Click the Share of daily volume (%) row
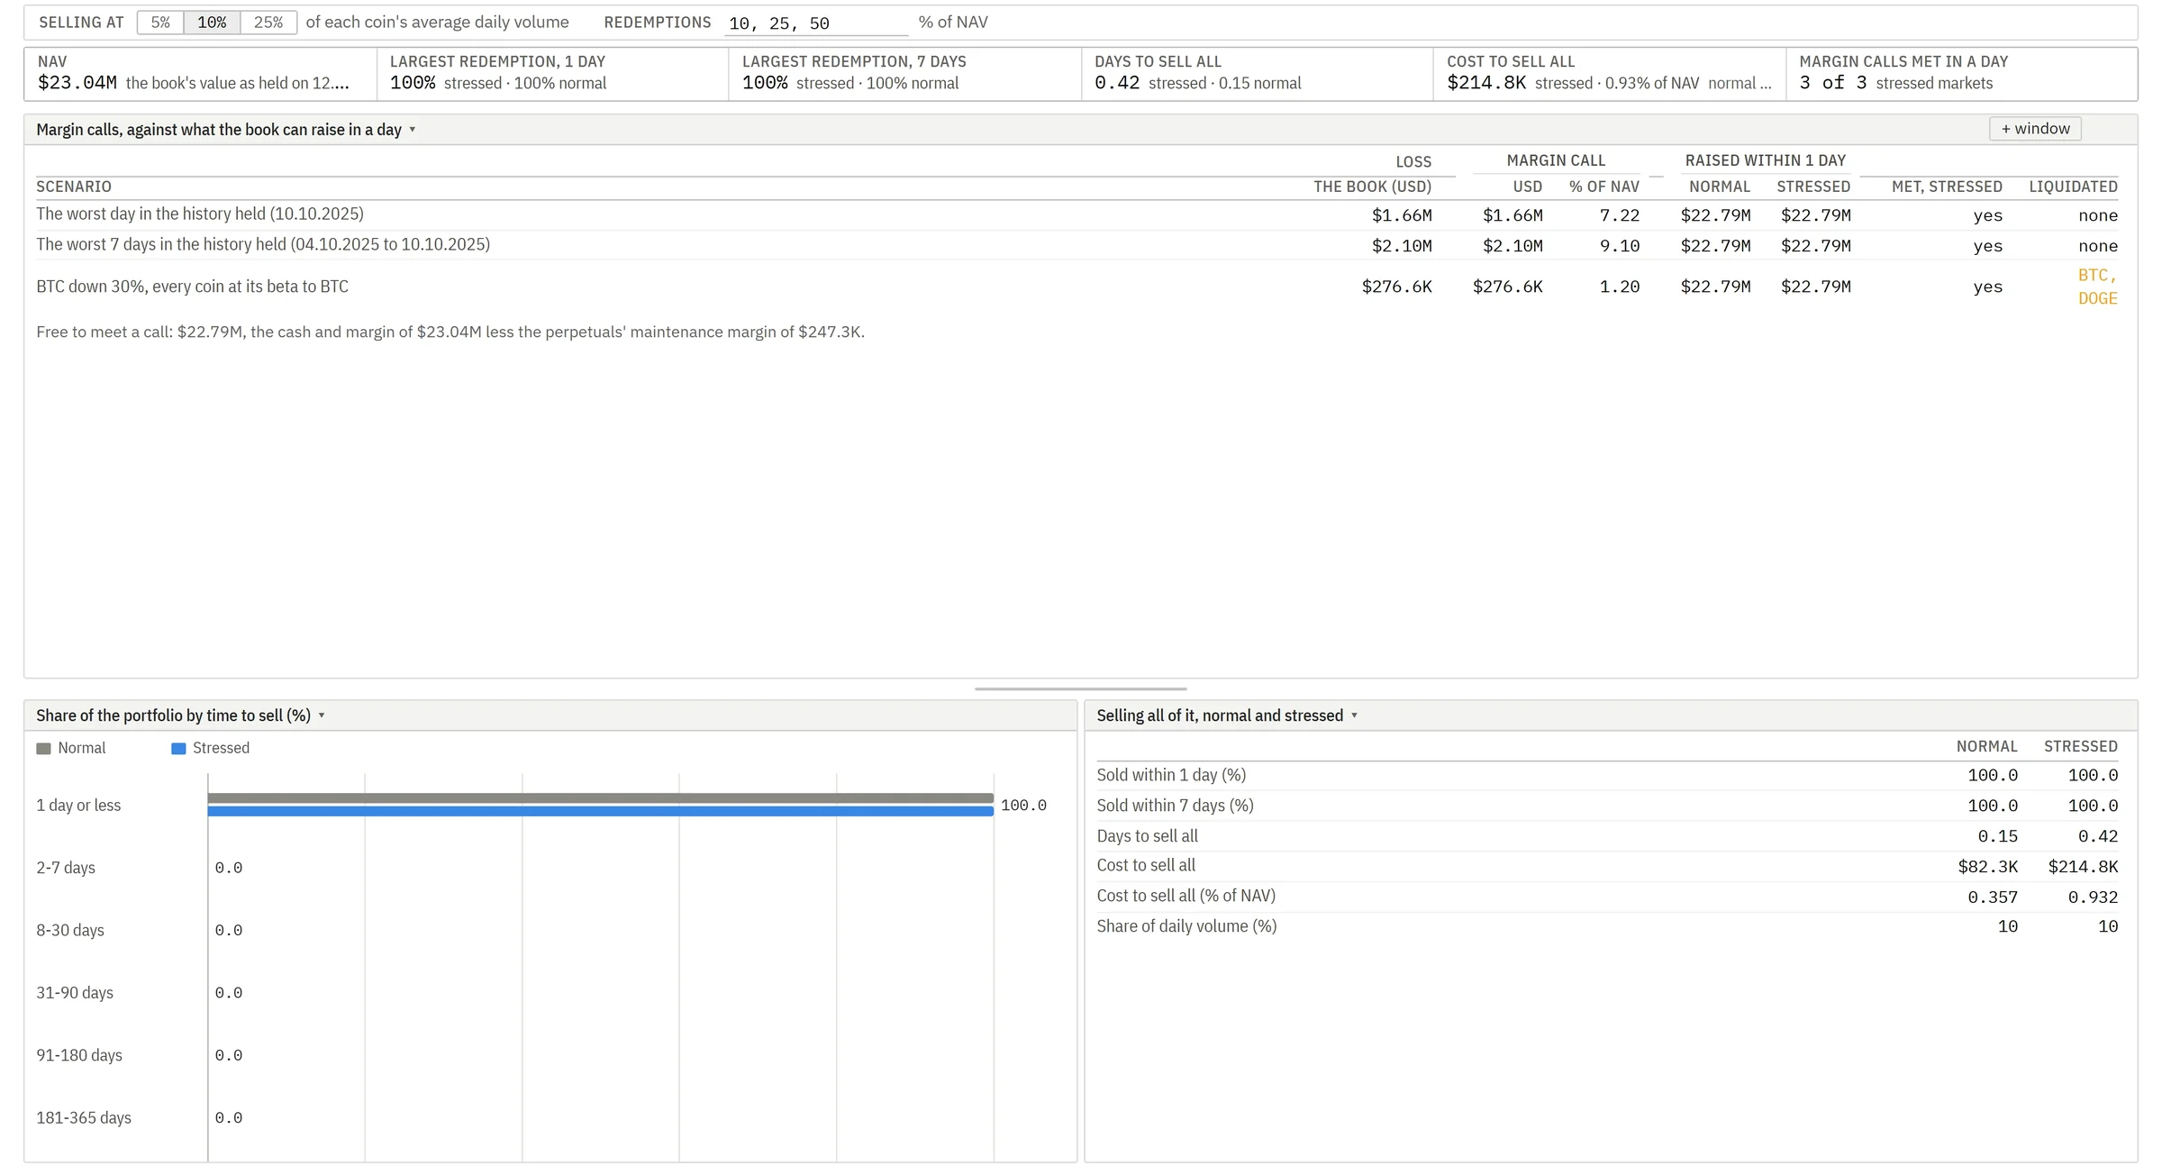2162x1166 pixels. (x=1607, y=927)
